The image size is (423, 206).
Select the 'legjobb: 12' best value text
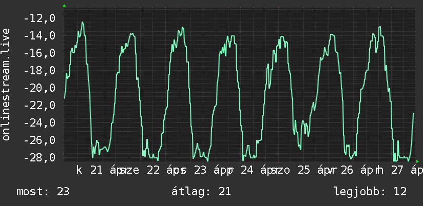click(371, 192)
